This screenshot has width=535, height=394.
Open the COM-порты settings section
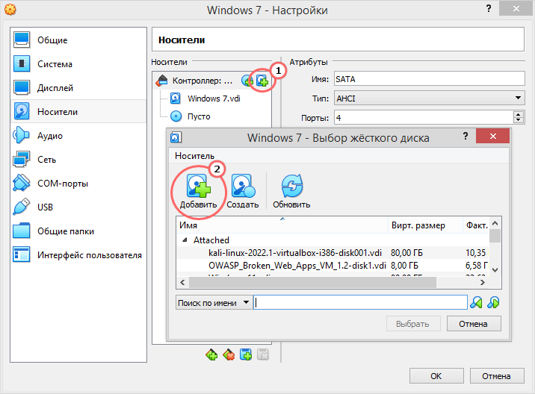click(x=78, y=183)
